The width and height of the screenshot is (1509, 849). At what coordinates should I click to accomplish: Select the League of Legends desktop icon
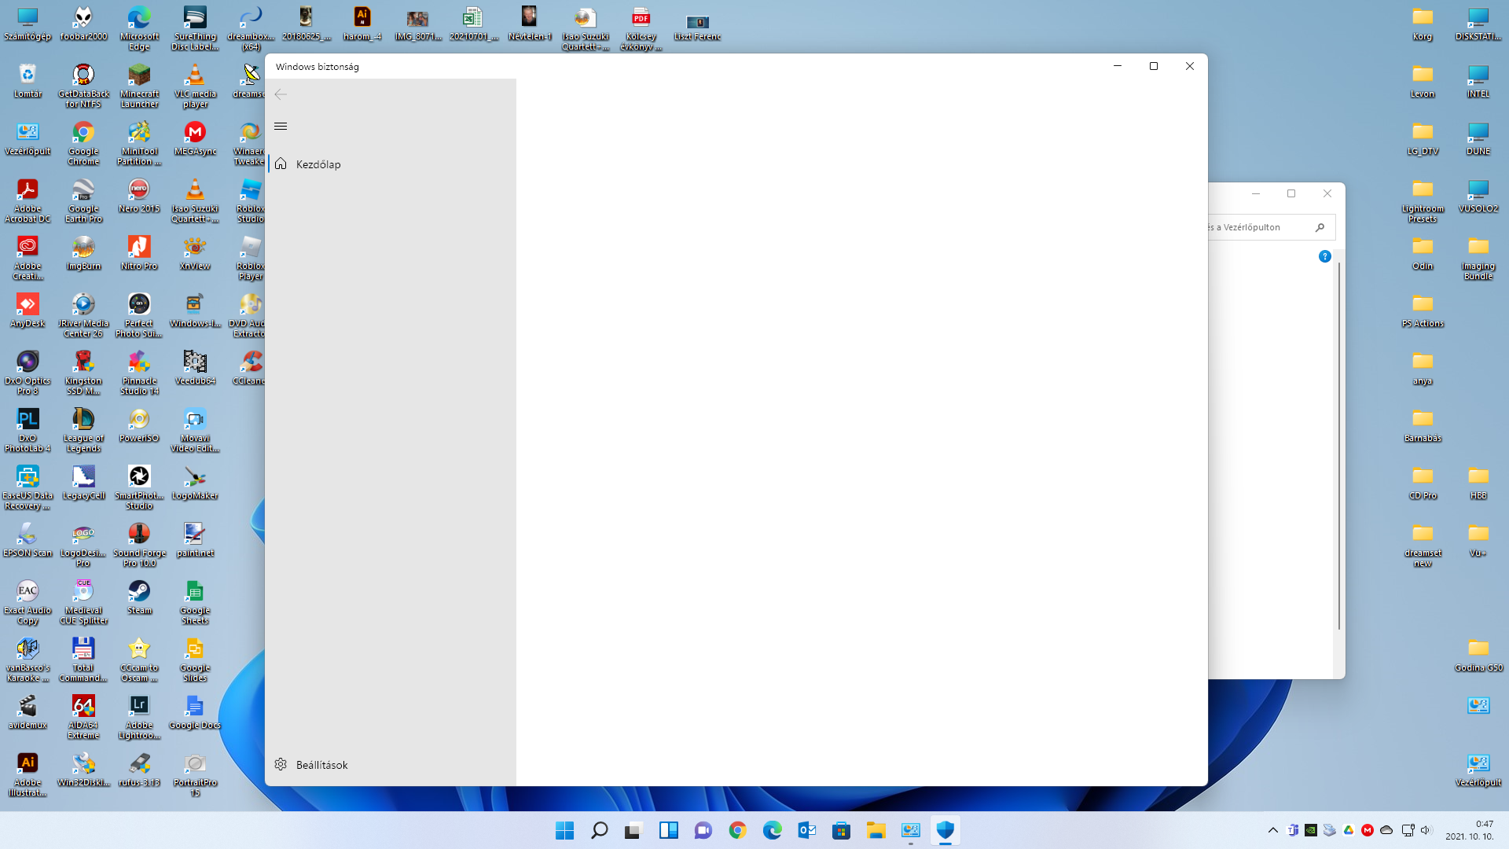click(83, 431)
